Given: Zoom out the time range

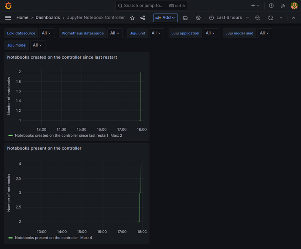Looking at the screenshot, I should (x=258, y=18).
